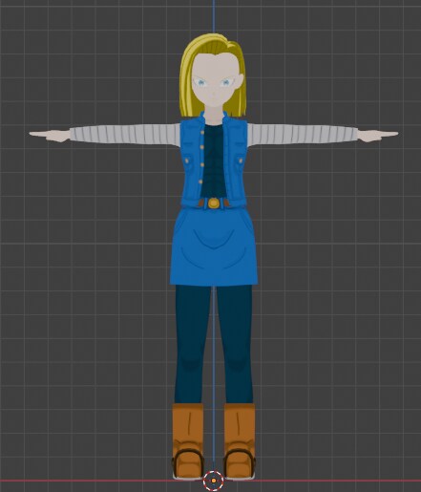Click the striped sleeve on the view's left arm
The width and height of the screenshot is (421, 492).
click(125, 135)
